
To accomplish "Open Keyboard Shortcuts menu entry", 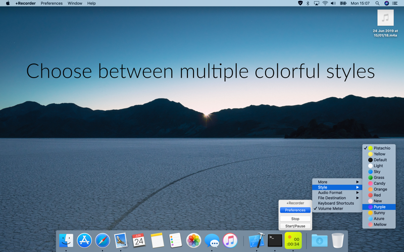I will (x=337, y=203).
